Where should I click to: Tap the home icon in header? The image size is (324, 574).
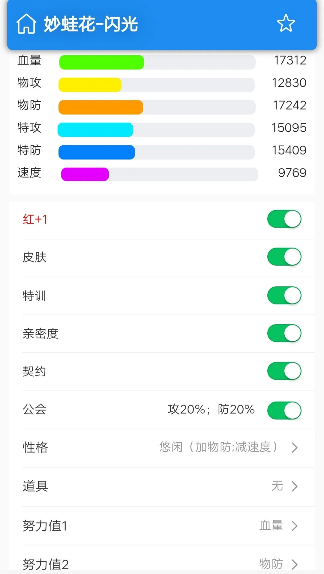pos(26,24)
